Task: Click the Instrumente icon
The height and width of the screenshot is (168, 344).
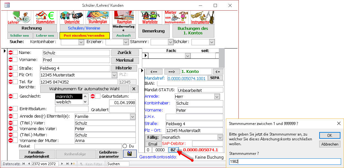Action: click(202, 17)
